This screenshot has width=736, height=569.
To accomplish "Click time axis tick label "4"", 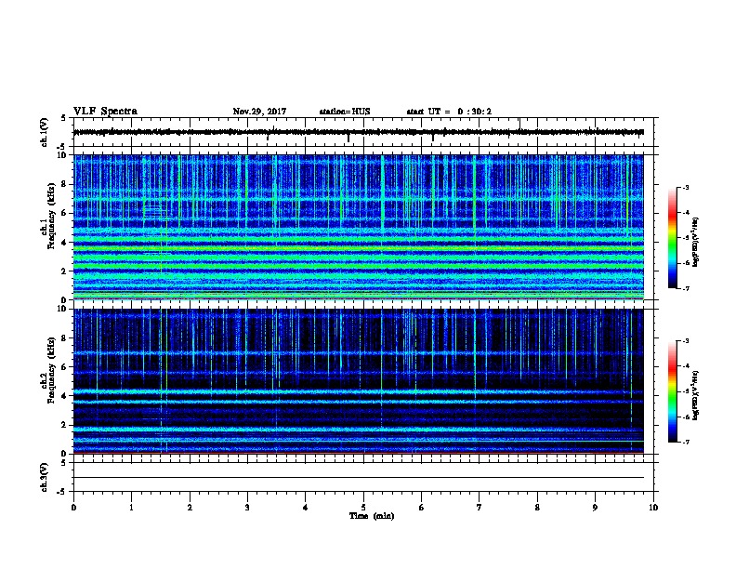I will tap(306, 508).
